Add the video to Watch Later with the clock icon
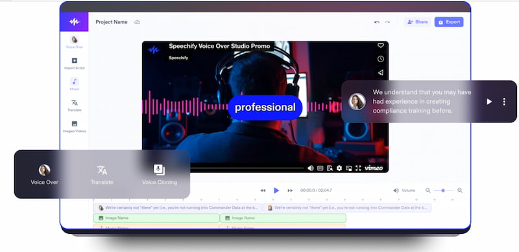 pyautogui.click(x=381, y=59)
